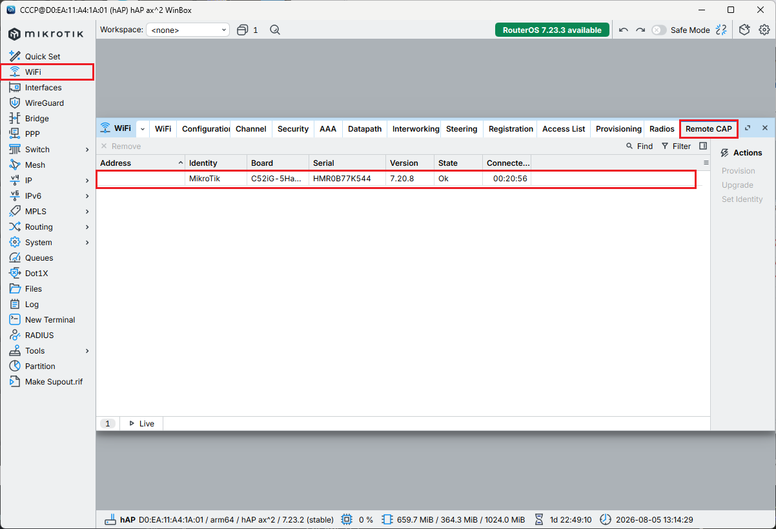Open Bridge in the sidebar
Viewport: 776px width, 529px height.
(x=37, y=119)
